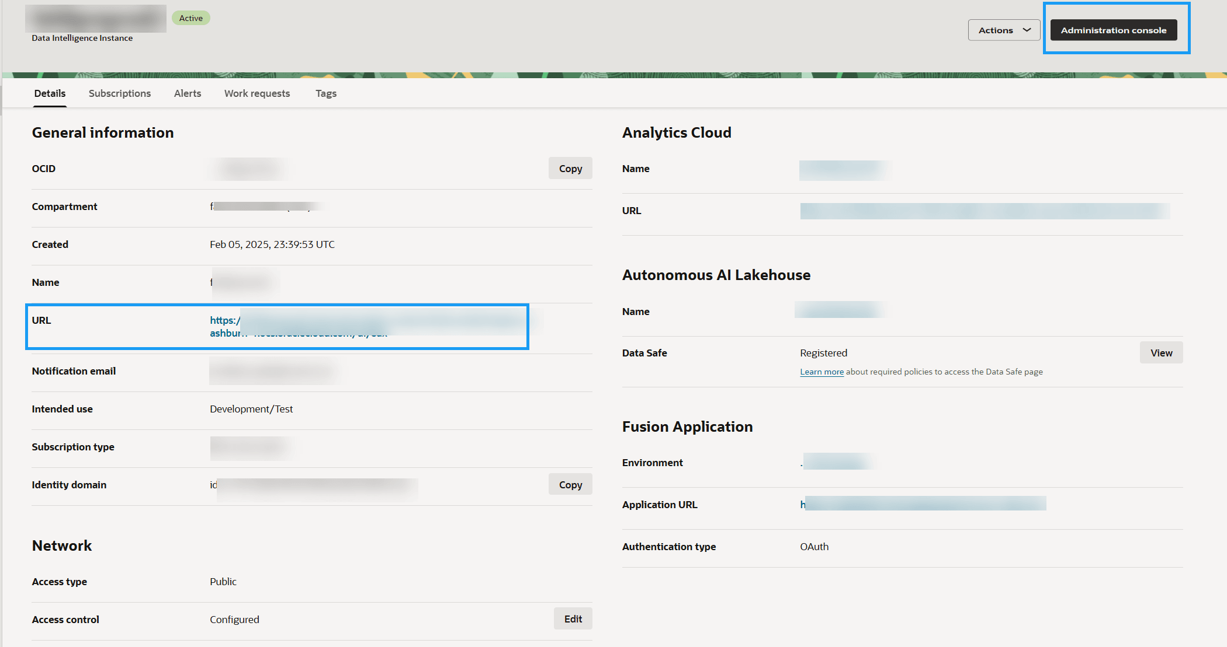Screen dimensions: 1227x647
Task: Switch to the Subscriptions tab
Action: point(119,93)
